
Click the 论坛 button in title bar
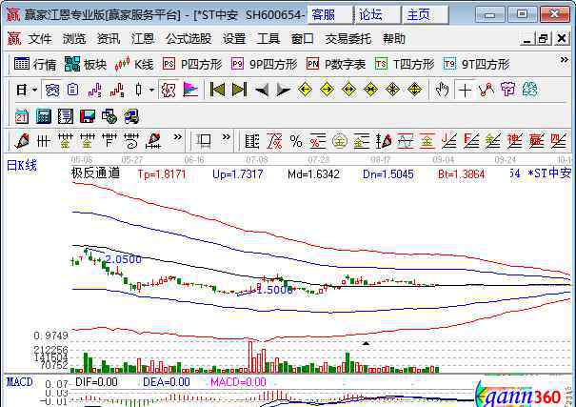click(x=377, y=15)
